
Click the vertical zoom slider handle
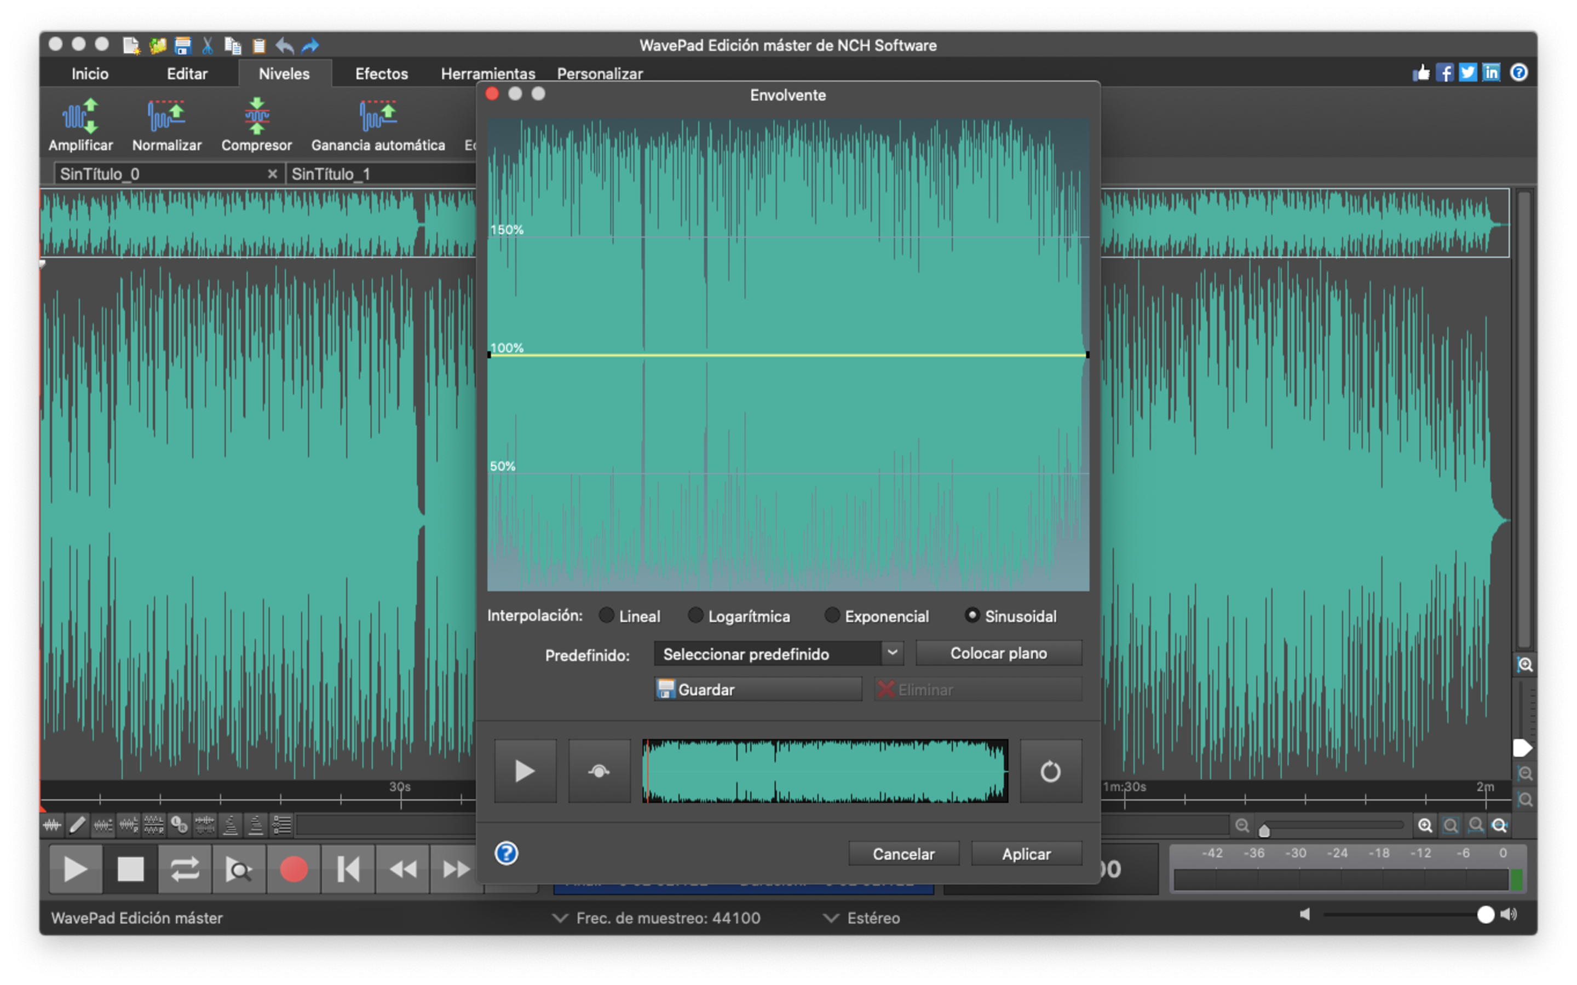1522,748
